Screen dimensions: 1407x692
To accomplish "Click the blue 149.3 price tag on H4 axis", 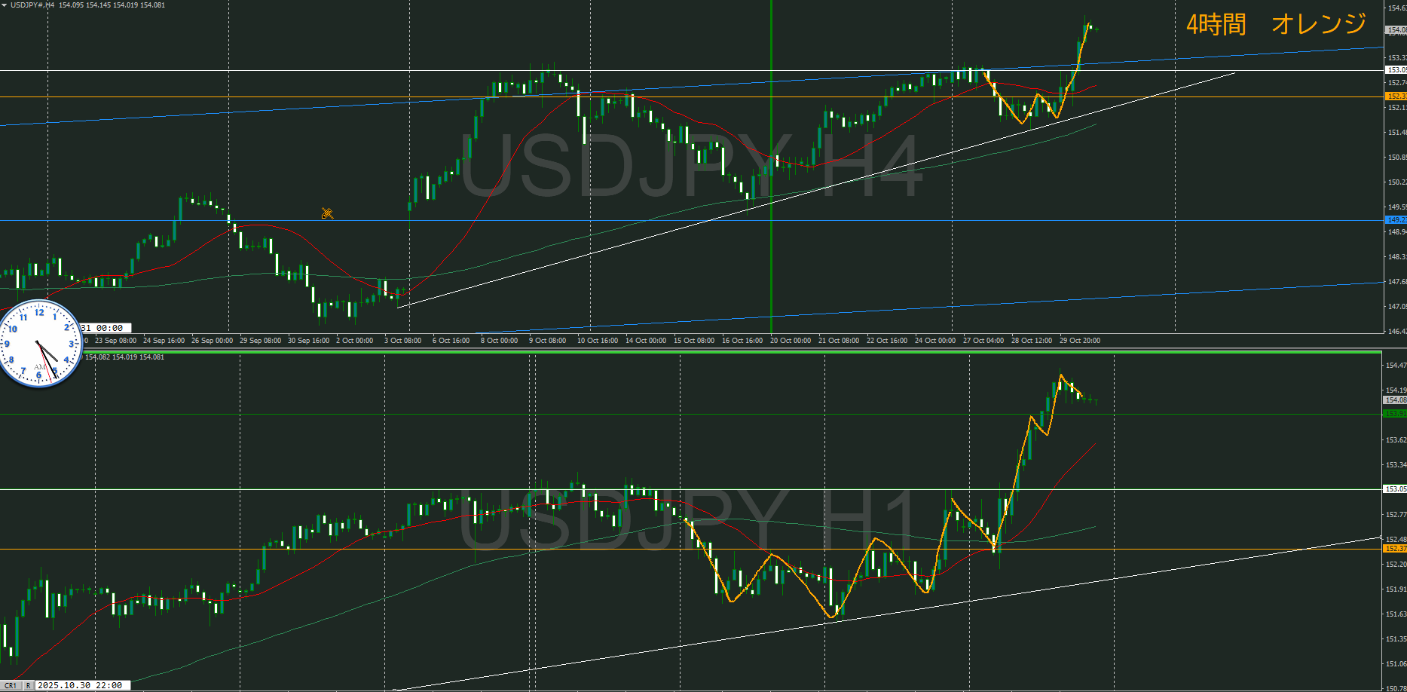I will click(x=1395, y=220).
